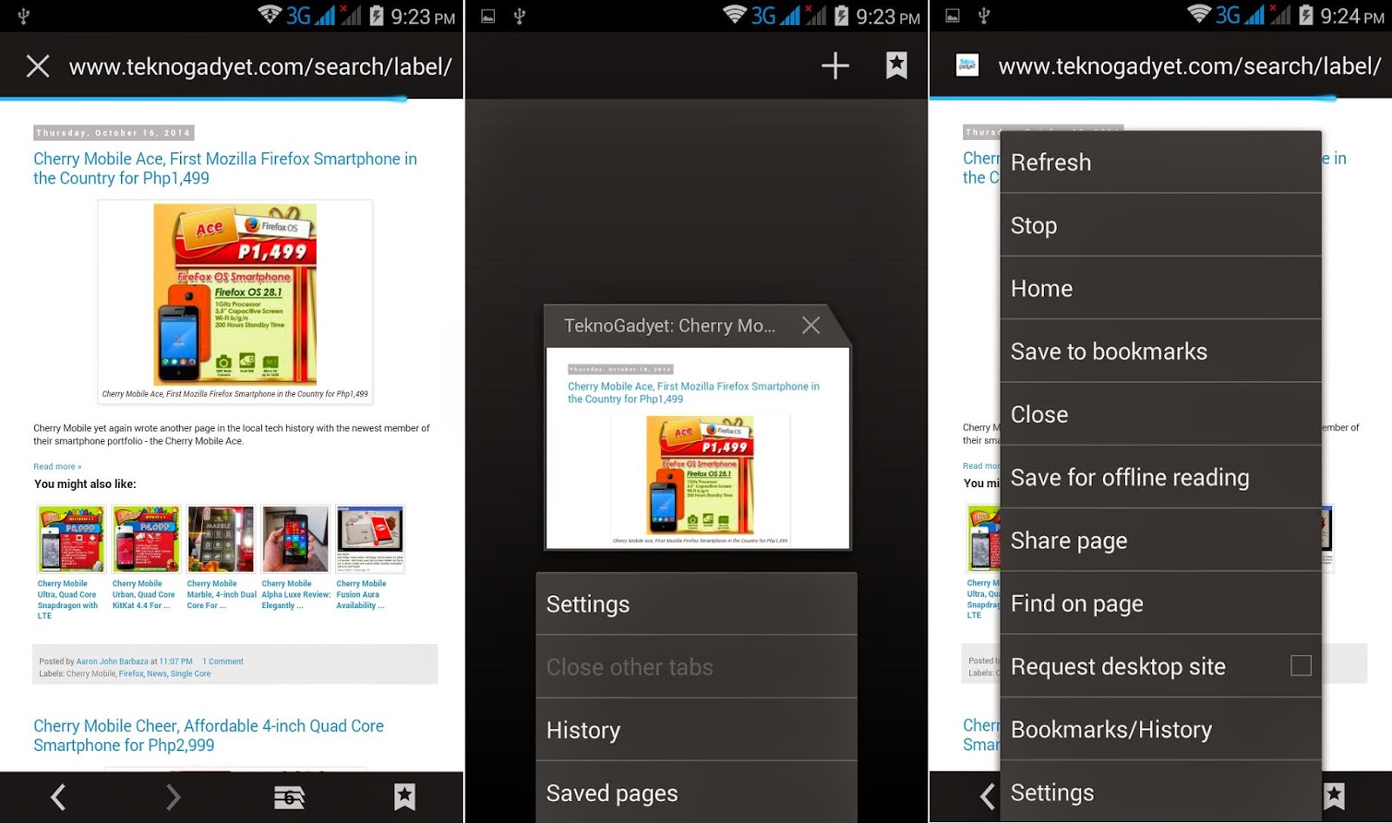Open author Aaron John Barbaza's link
The height and width of the screenshot is (823, 1392).
(112, 661)
